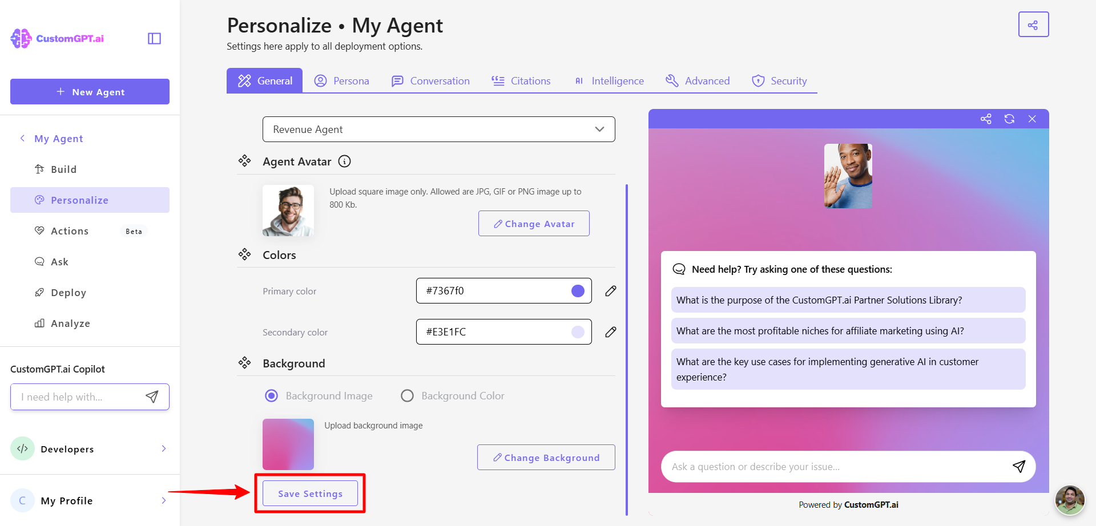Refresh the chat preview conversation
Viewport: 1096px width, 526px height.
coord(1009,119)
